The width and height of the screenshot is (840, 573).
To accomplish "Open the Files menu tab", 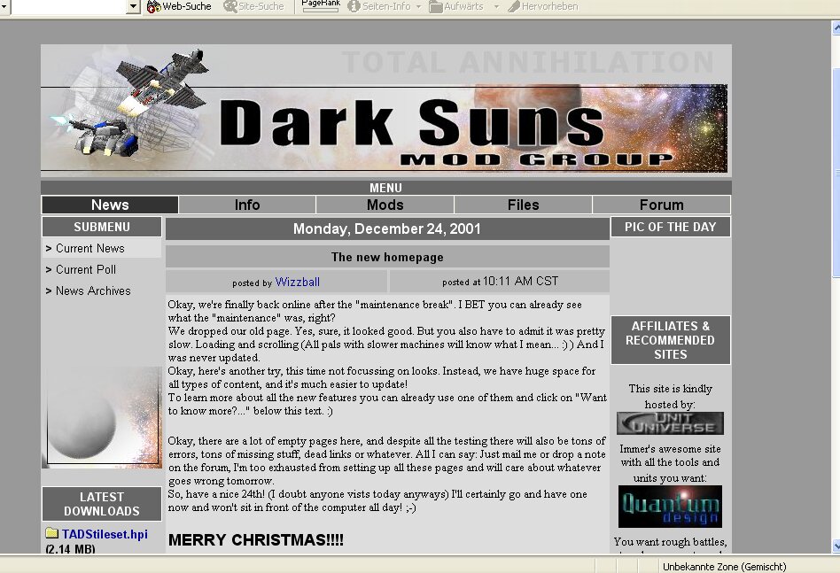I will (x=523, y=205).
